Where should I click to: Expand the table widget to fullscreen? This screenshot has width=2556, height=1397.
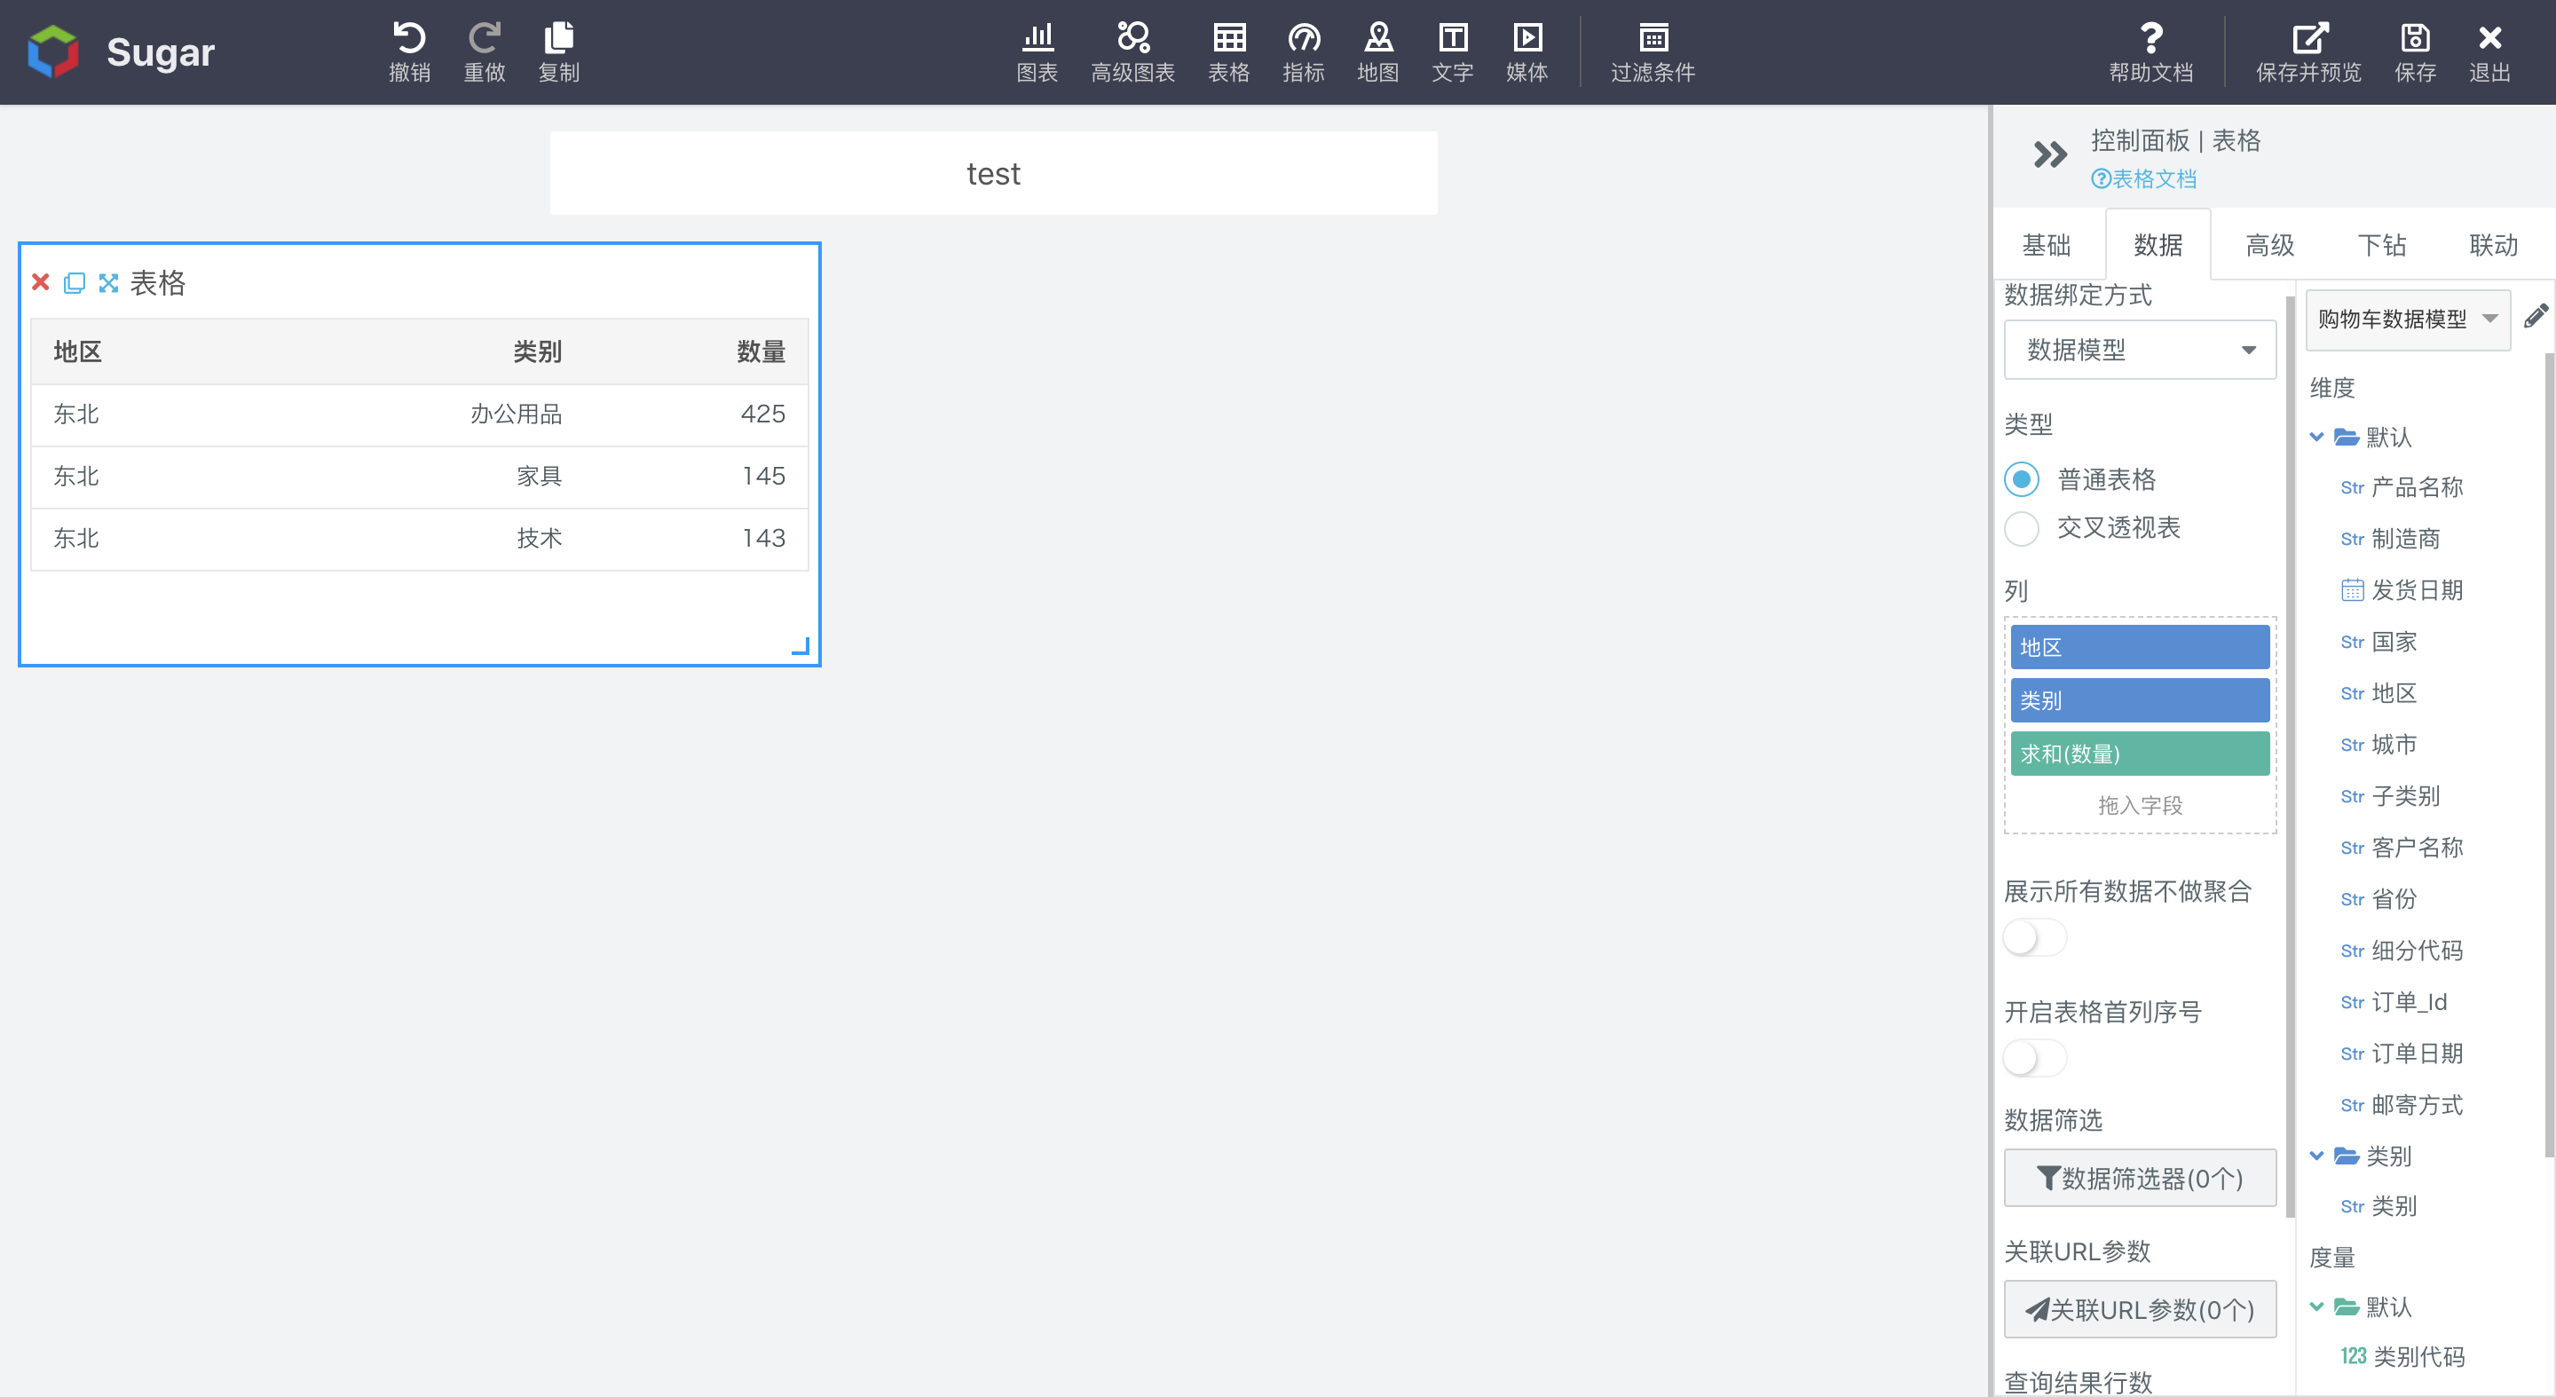click(108, 283)
